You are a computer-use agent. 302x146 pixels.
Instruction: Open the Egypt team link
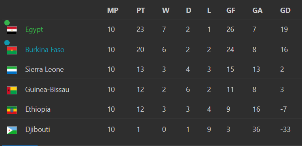[34, 29]
